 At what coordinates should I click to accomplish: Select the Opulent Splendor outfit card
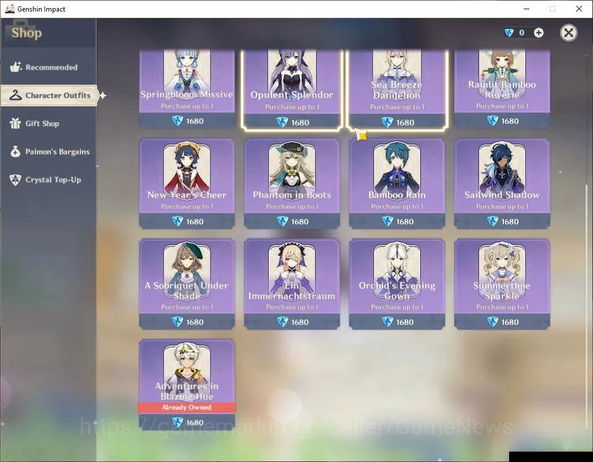pos(292,90)
